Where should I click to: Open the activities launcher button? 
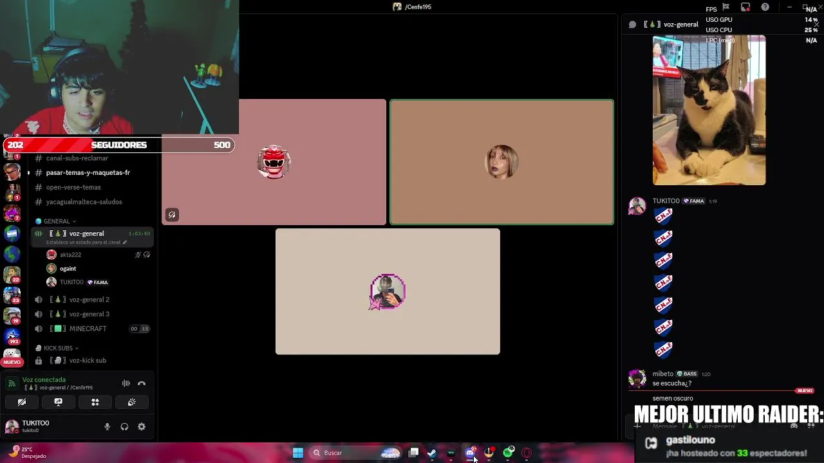tap(95, 402)
